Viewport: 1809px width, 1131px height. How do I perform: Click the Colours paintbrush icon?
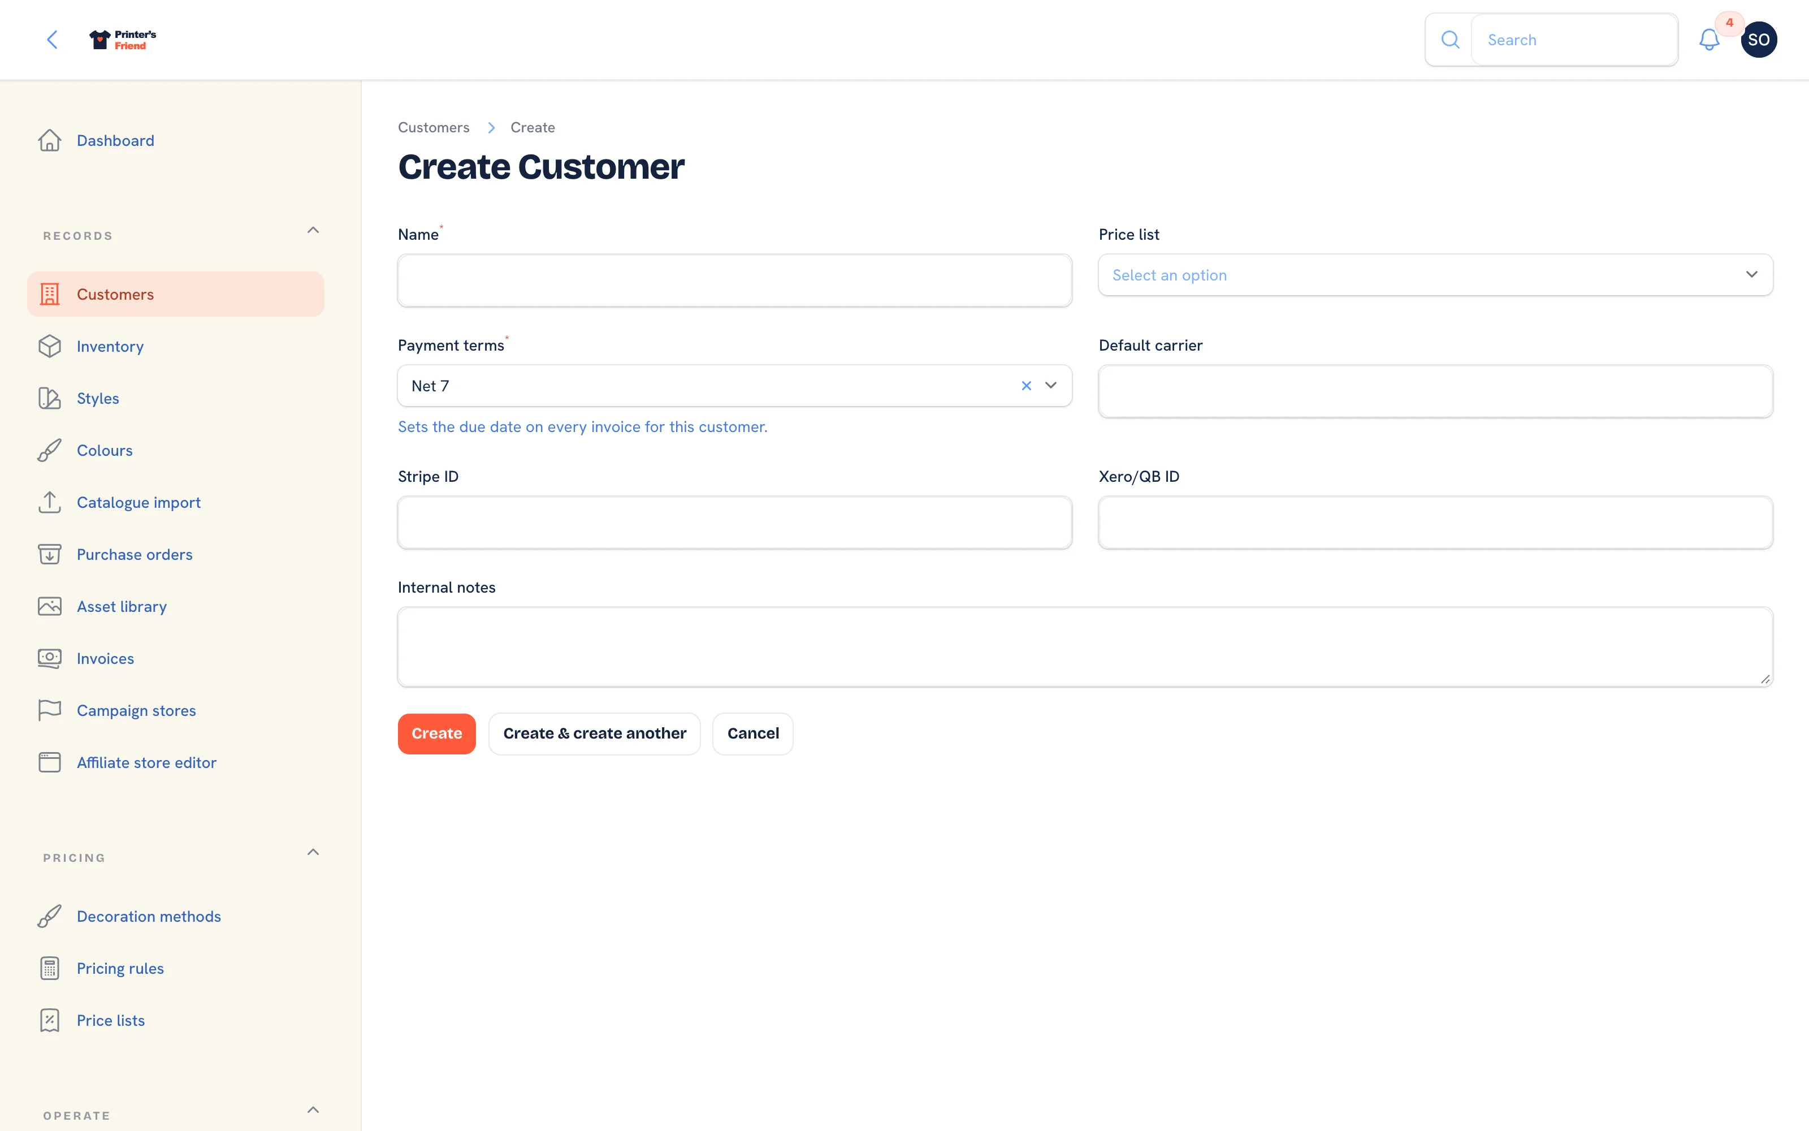49,450
